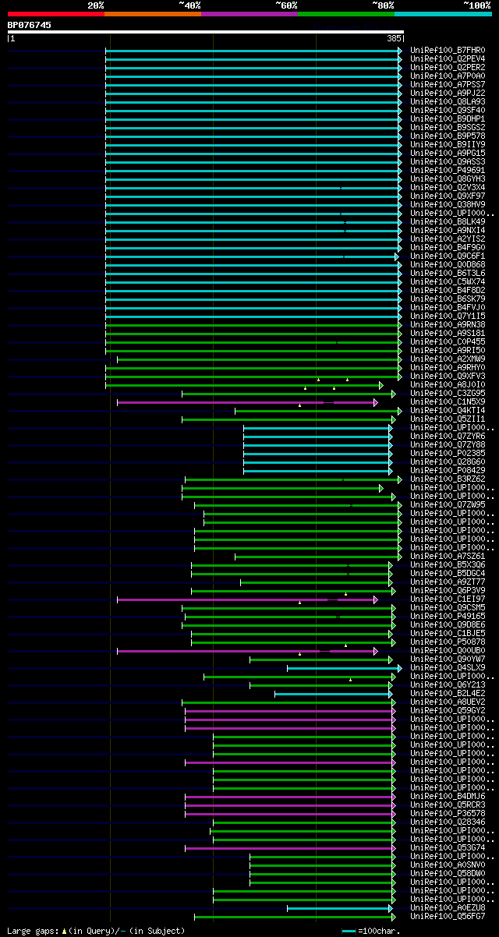
Task: Click the UniRef100_Q2V3X4 label
Action: [448, 187]
